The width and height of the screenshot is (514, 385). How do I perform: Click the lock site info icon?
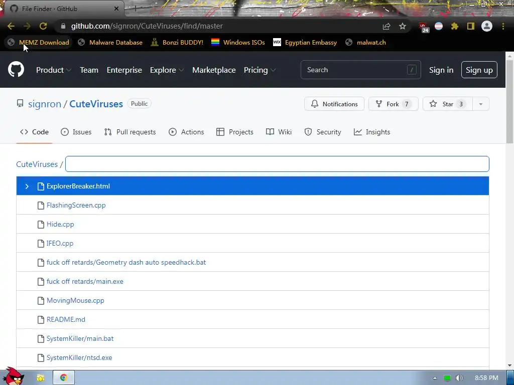63,26
